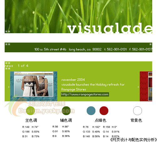Click the asterisk at address bar right end

[x=150, y=44]
